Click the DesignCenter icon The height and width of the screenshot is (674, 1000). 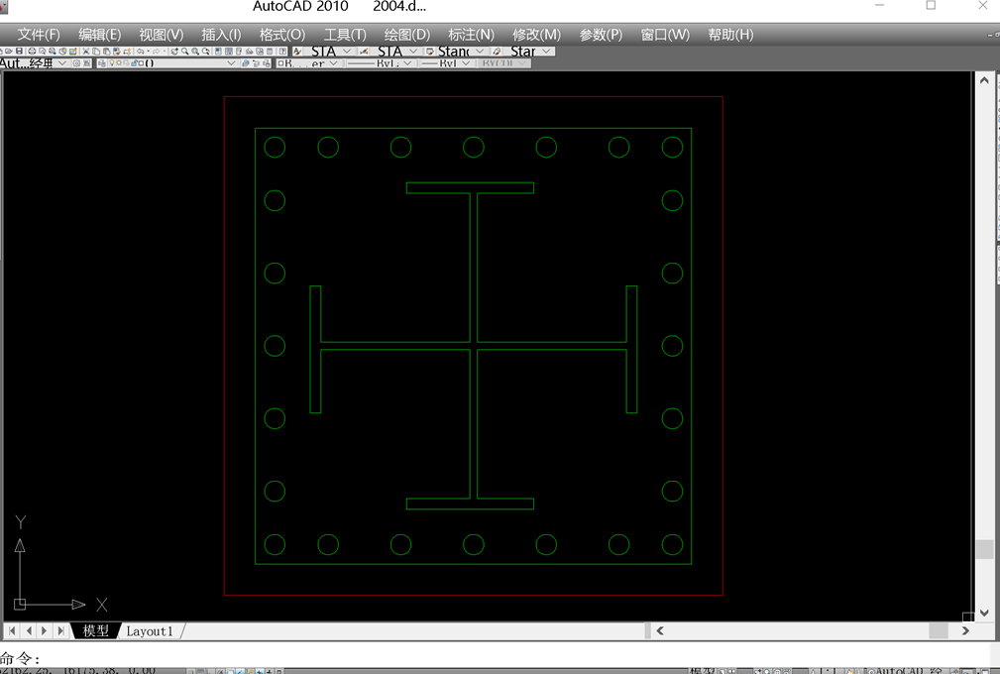point(228,51)
